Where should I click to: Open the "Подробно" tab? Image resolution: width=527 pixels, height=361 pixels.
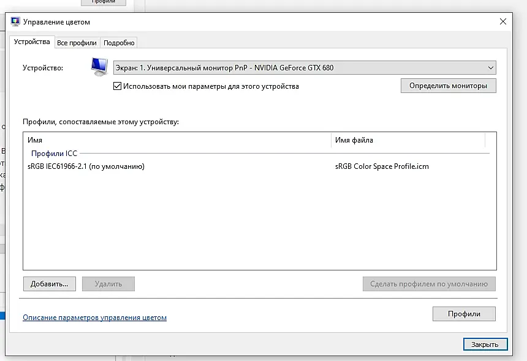[119, 43]
